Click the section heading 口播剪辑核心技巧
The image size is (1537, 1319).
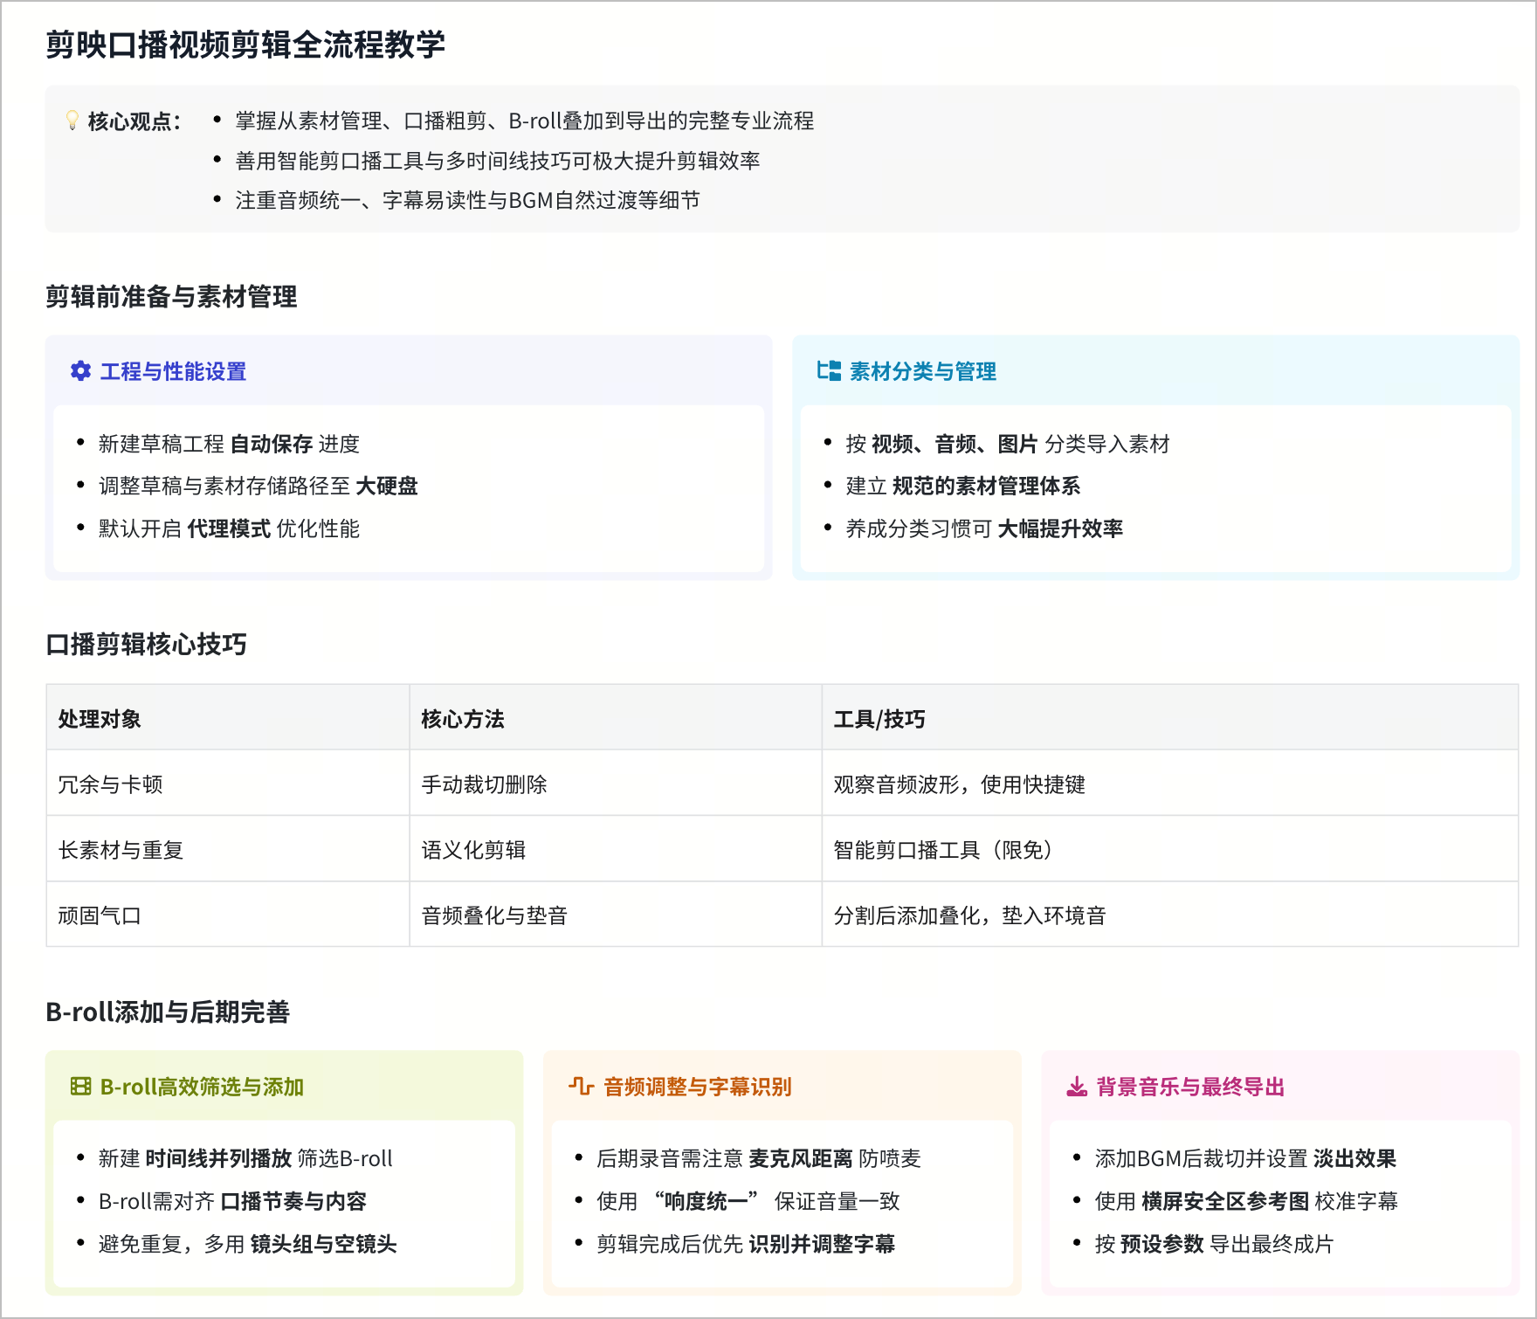146,645
